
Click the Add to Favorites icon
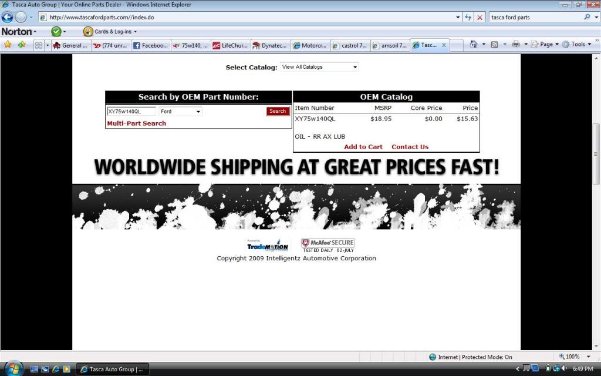tap(22, 45)
